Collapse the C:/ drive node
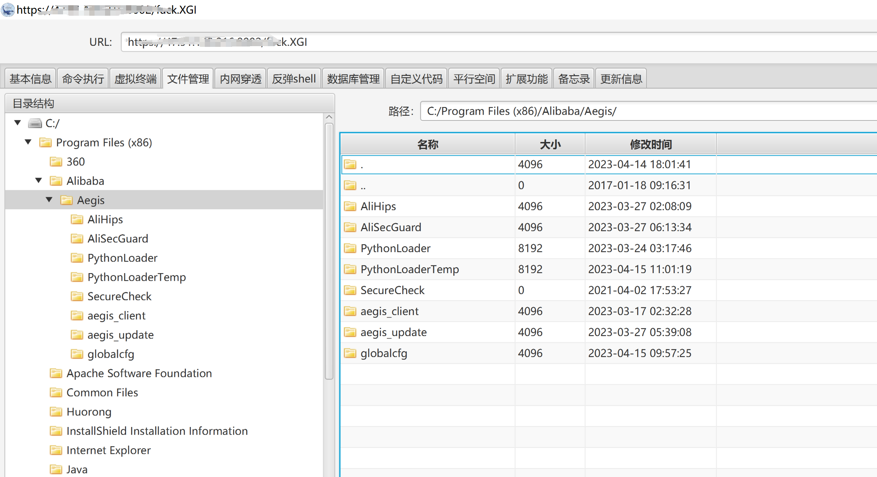 (x=18, y=122)
